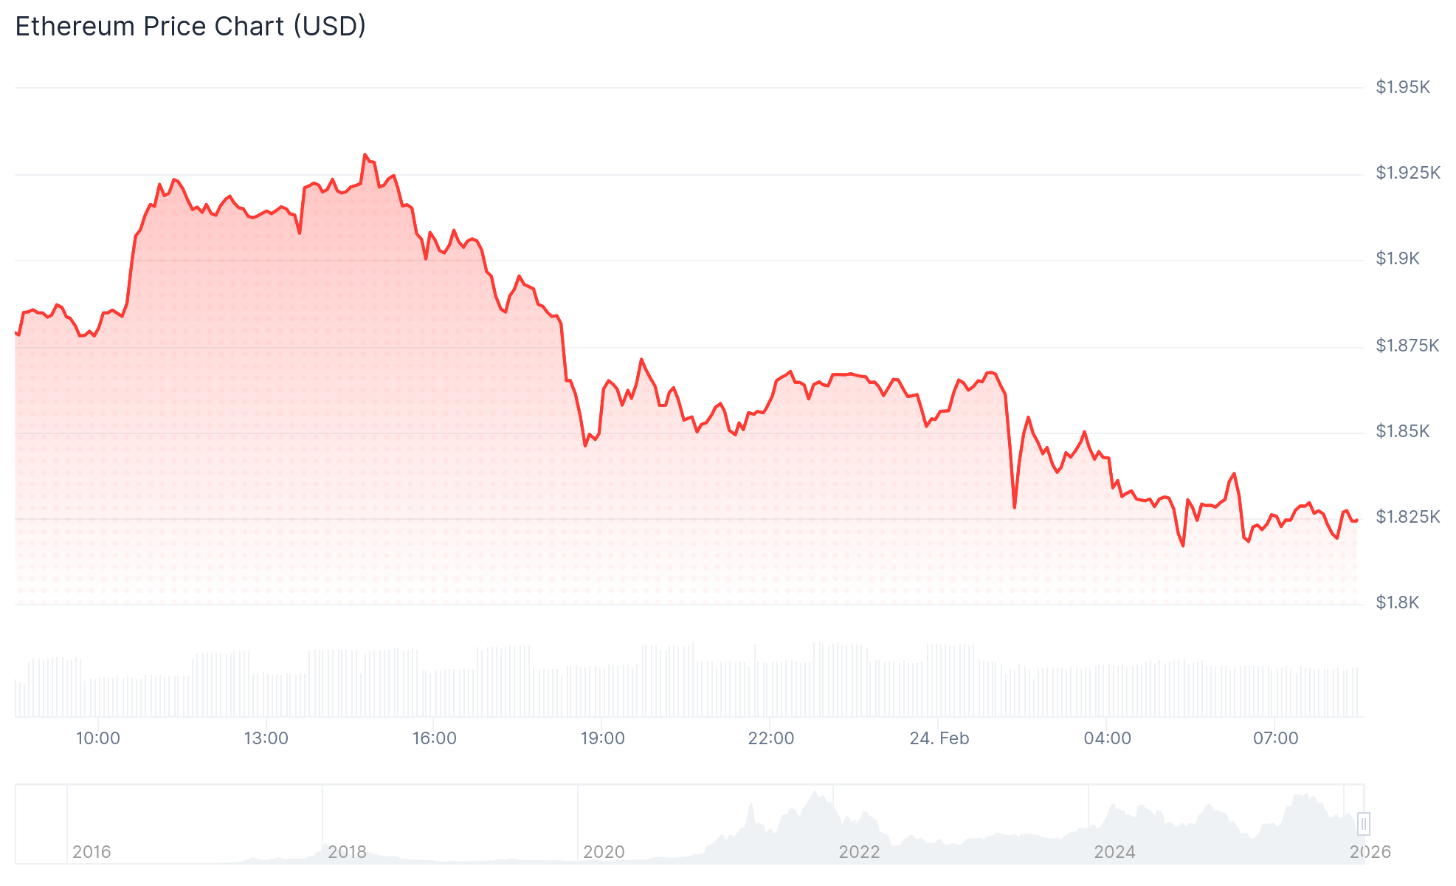Click the 22:00 time axis label

pyautogui.click(x=770, y=738)
